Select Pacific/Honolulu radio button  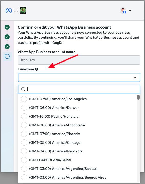coord(24,116)
